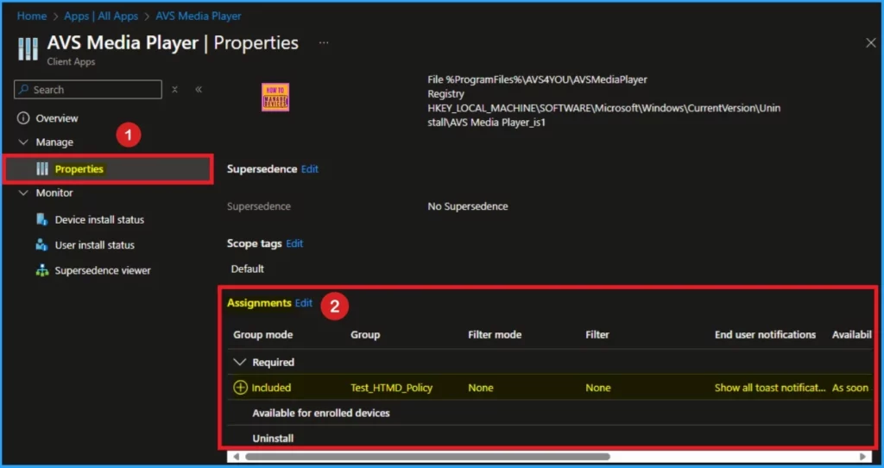The image size is (884, 468).
Task: Click the End user notifications column header
Action: [765, 334]
